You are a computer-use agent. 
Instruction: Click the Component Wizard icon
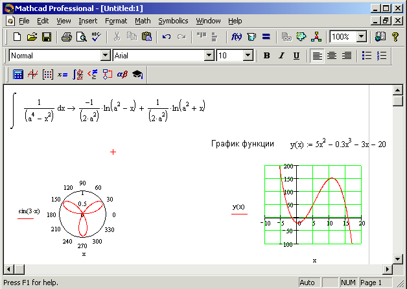point(301,37)
